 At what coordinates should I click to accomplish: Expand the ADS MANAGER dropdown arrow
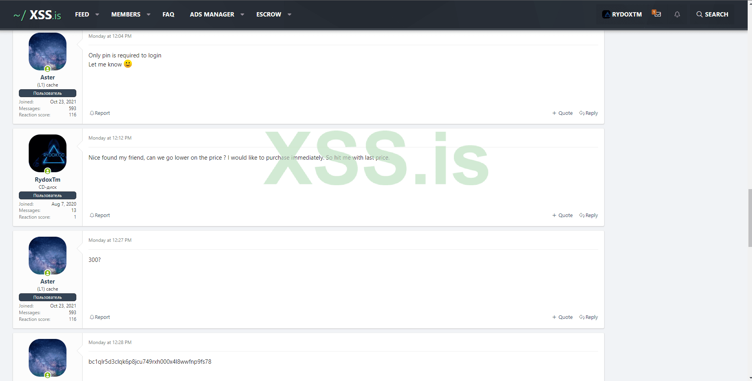242,15
